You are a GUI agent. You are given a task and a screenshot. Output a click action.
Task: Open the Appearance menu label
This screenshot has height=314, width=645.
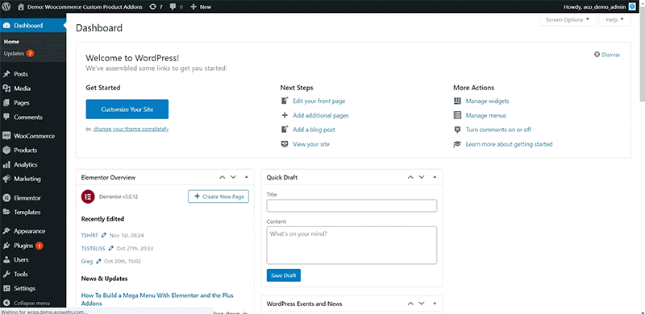[x=30, y=231]
